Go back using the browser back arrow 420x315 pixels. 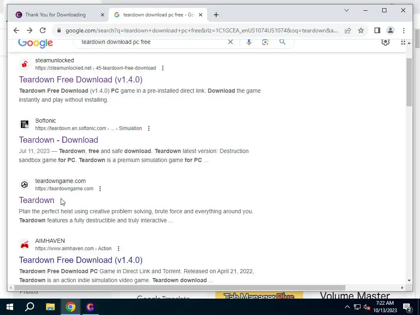[x=16, y=30]
